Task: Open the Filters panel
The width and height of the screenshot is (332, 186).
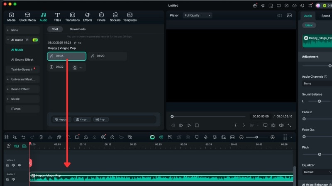Action: click(x=101, y=17)
